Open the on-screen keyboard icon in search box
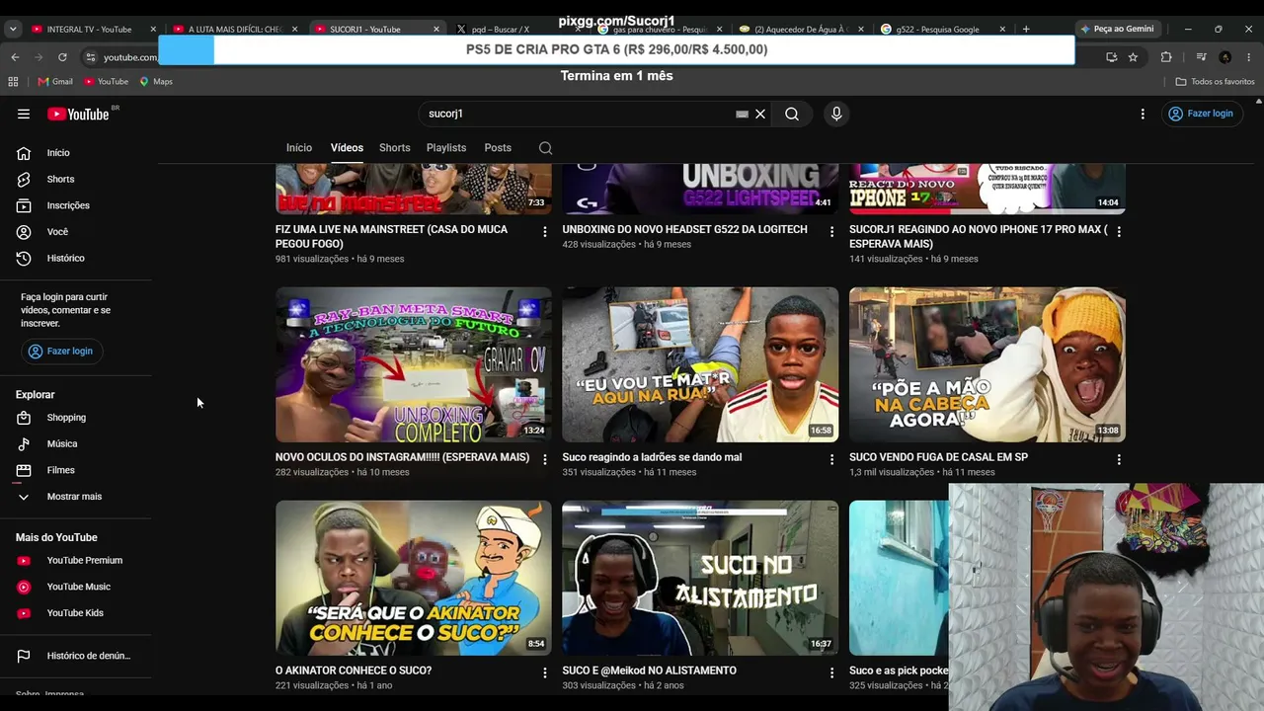1264x711 pixels. (742, 114)
